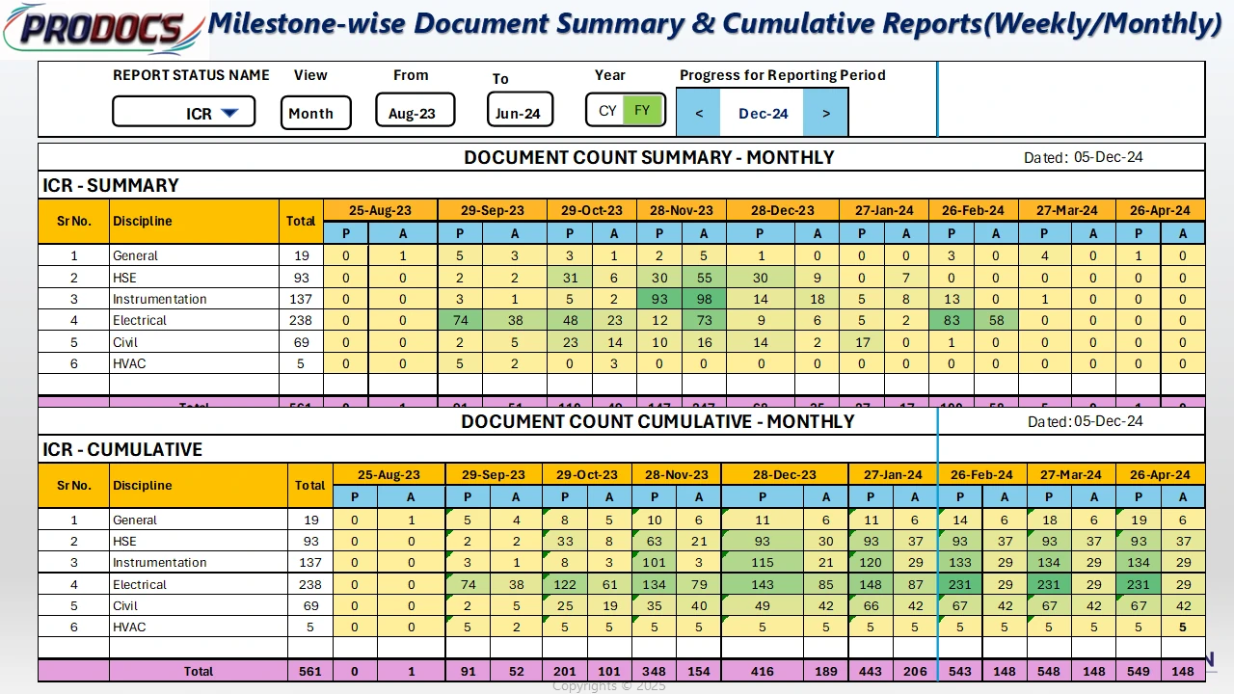Click the Sr No. header in cumulative table
This screenshot has height=694, width=1234.
coord(74,485)
